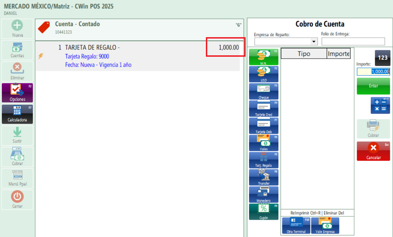Open Opciones in the left sidebar
Viewport: 393px width, 237px height.
(17, 93)
